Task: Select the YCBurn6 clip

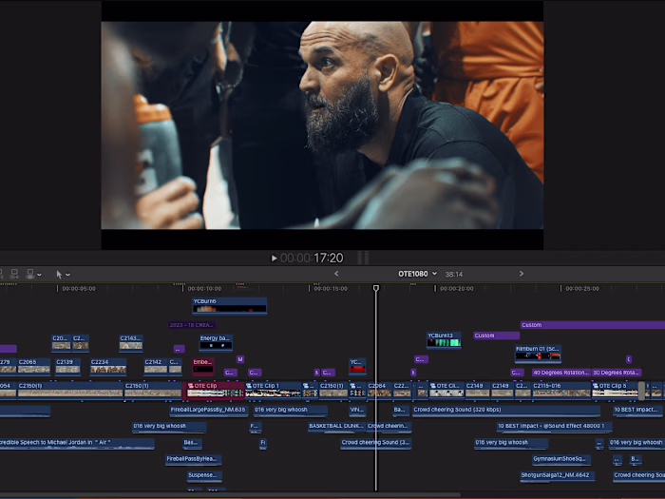Action: (x=230, y=306)
